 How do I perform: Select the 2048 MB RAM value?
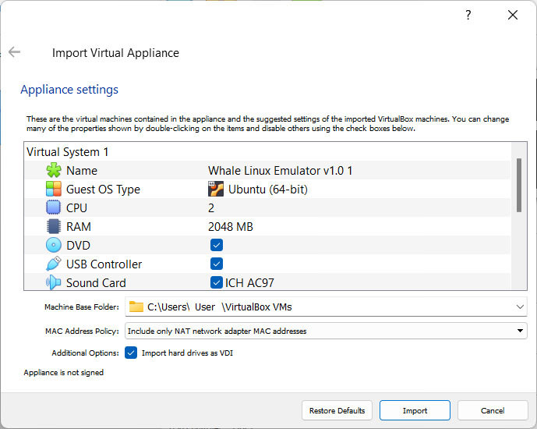(x=231, y=226)
